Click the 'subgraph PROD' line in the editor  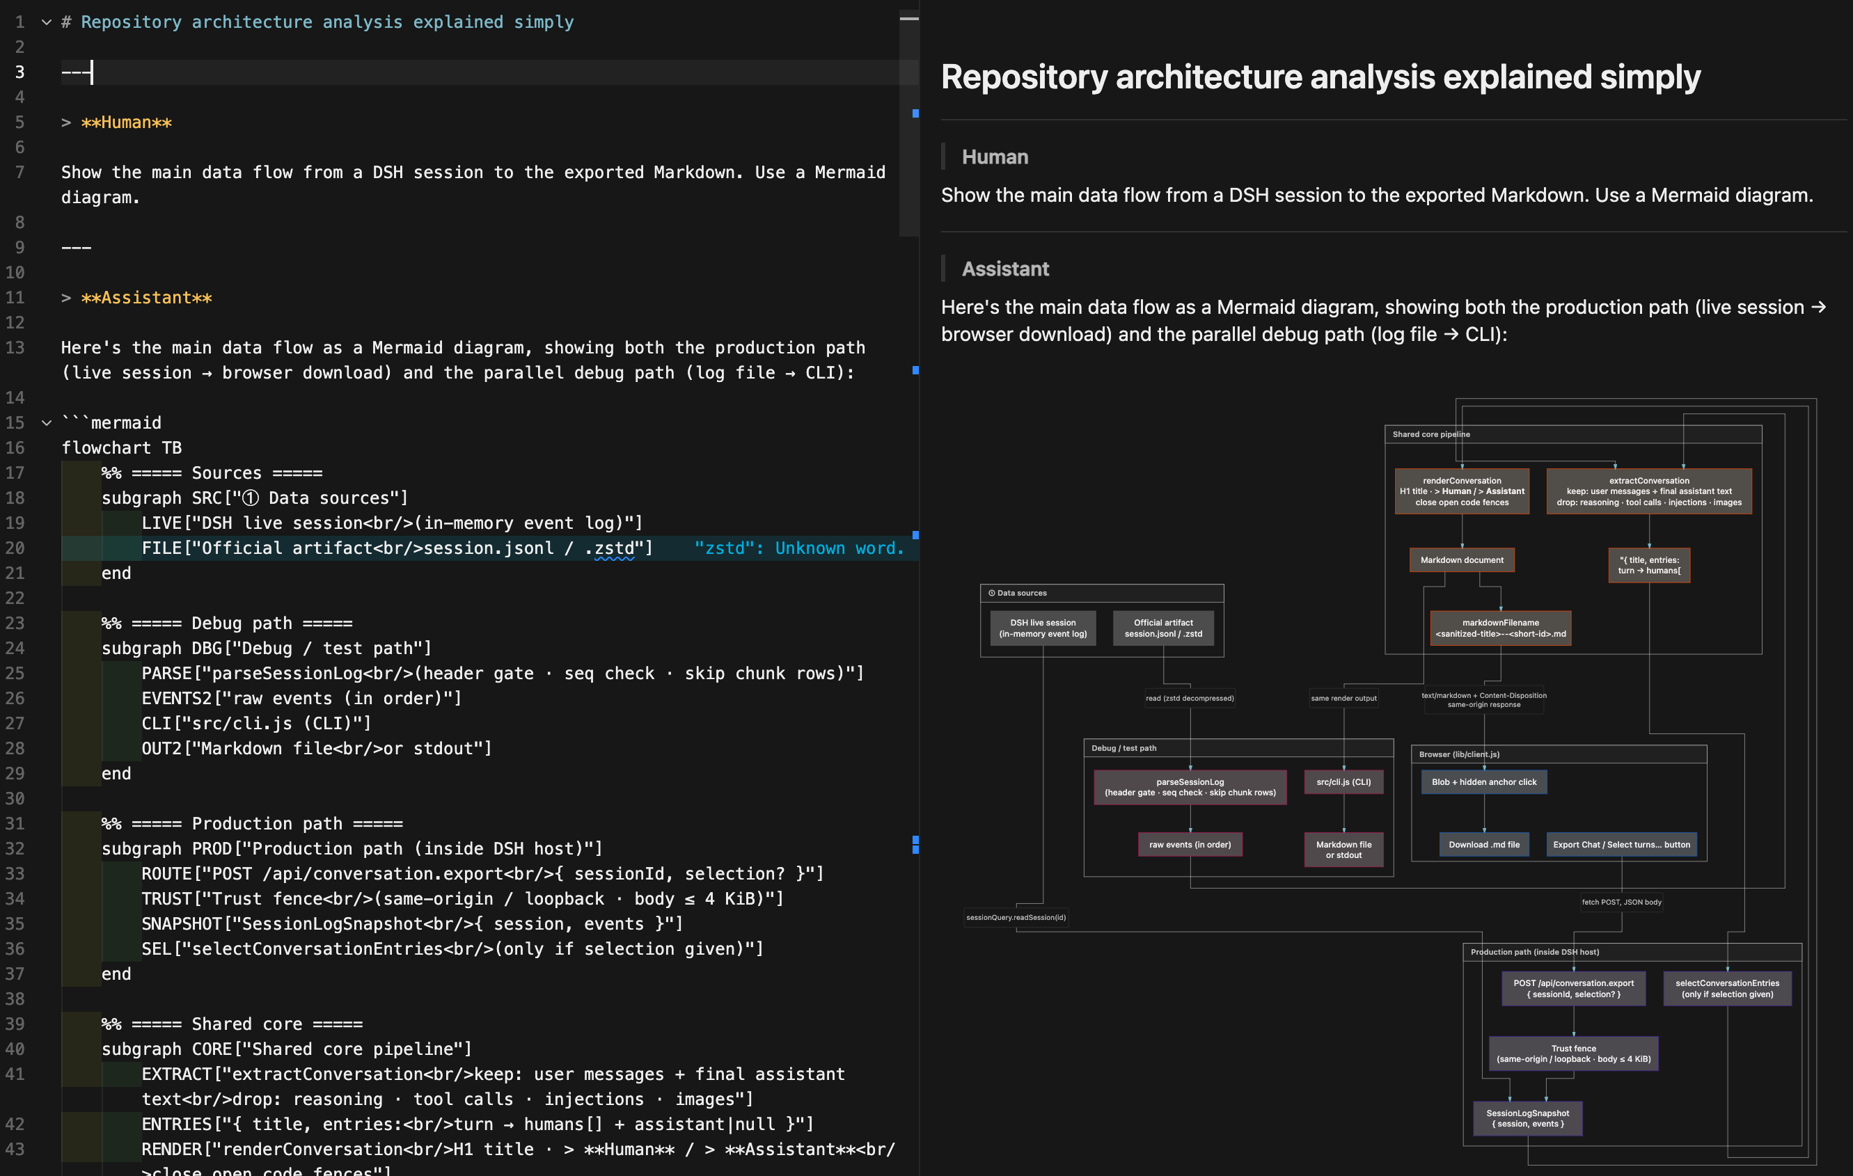coord(352,849)
